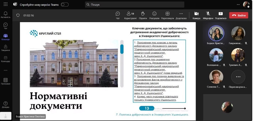This screenshot has width=253, height=121.
Task: Click the meeting timer 01:02:16
Action: (x=29, y=16)
